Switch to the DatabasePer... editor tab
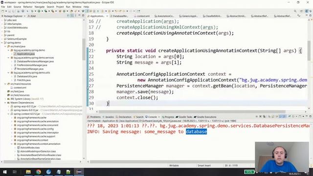The width and height of the screenshot is (313, 176). pos(119,16)
